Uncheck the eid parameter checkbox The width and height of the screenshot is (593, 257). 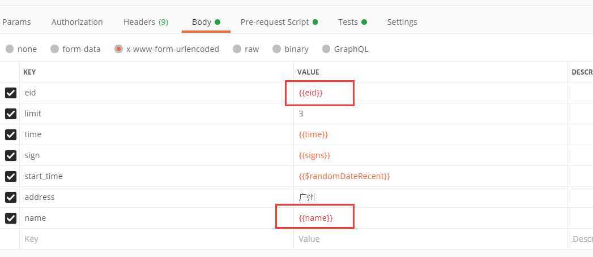11,93
